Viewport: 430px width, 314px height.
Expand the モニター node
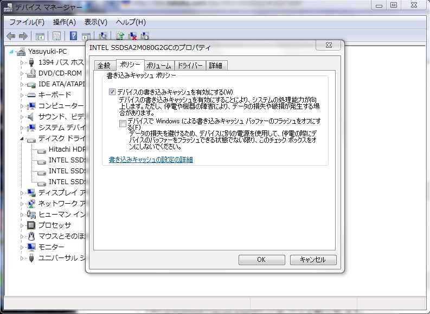click(x=22, y=247)
